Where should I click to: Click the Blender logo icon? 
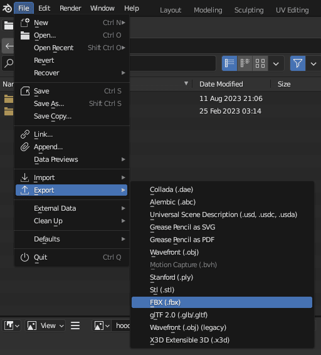7,8
